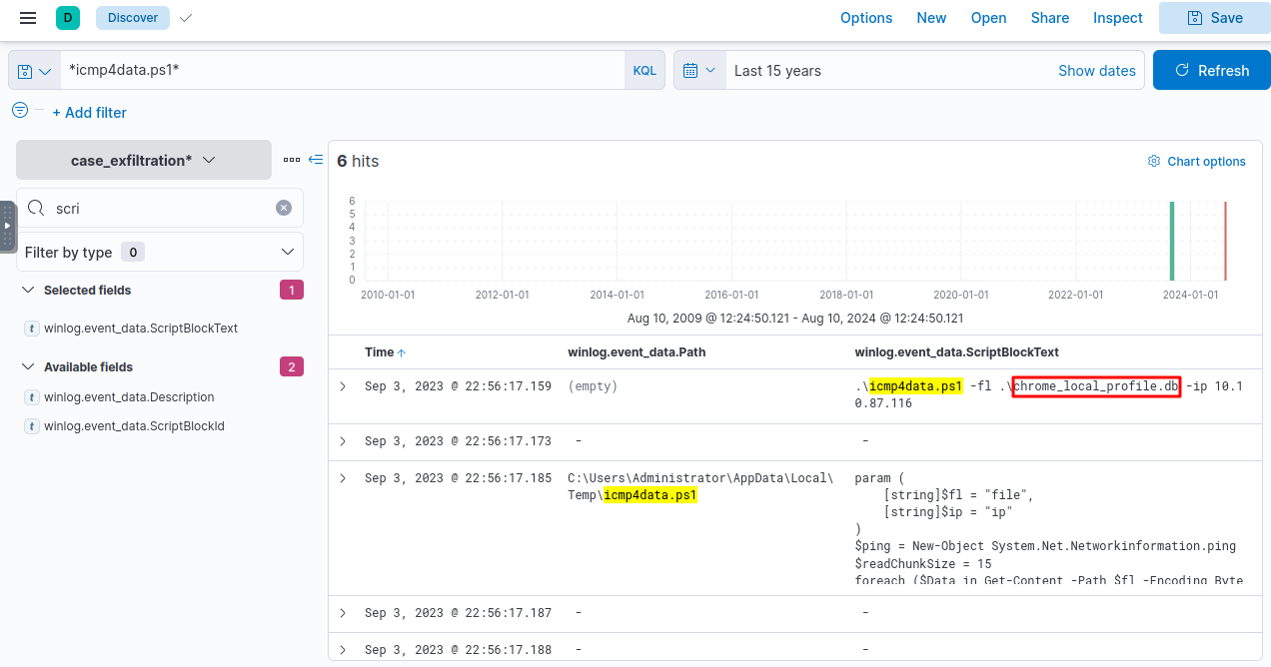
Task: Click the Add filter link
Action: pyautogui.click(x=89, y=113)
